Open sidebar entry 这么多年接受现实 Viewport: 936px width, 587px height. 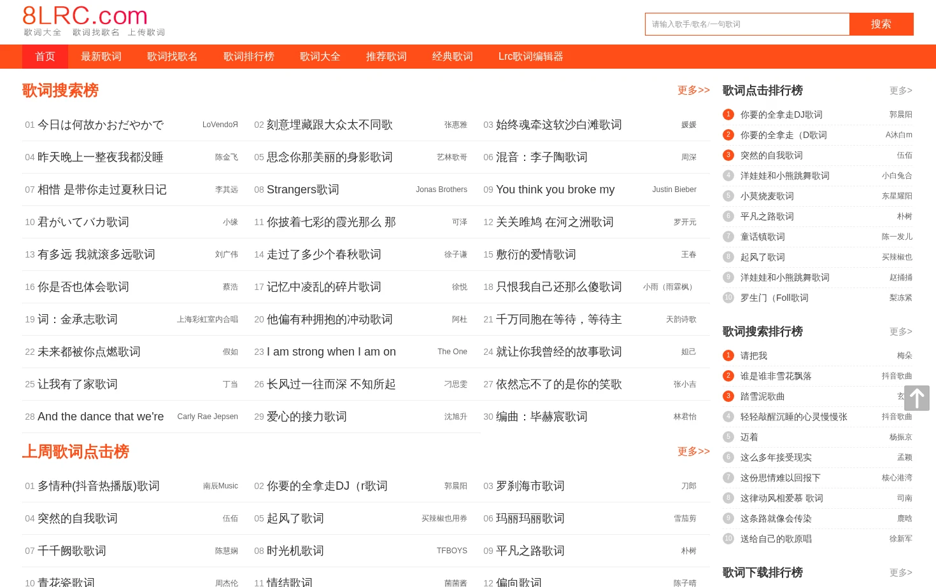tap(776, 457)
